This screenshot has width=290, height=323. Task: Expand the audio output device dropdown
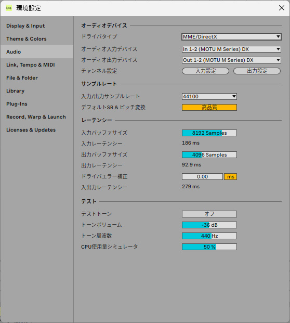(x=231, y=60)
